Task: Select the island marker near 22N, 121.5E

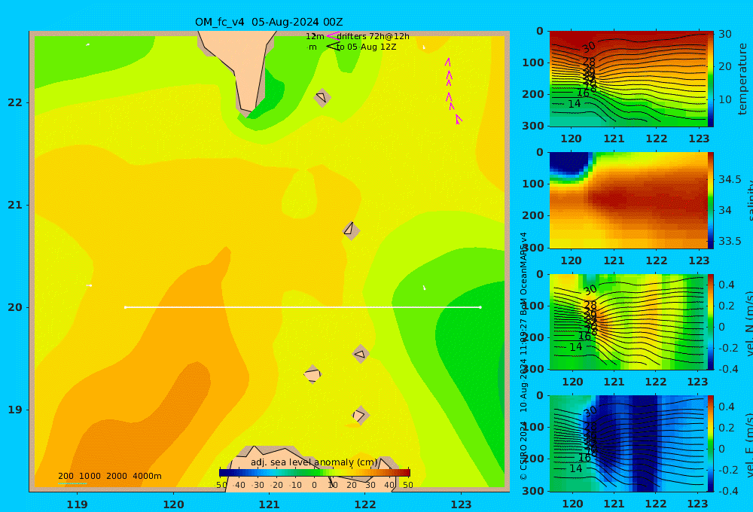Action: pos(322,97)
